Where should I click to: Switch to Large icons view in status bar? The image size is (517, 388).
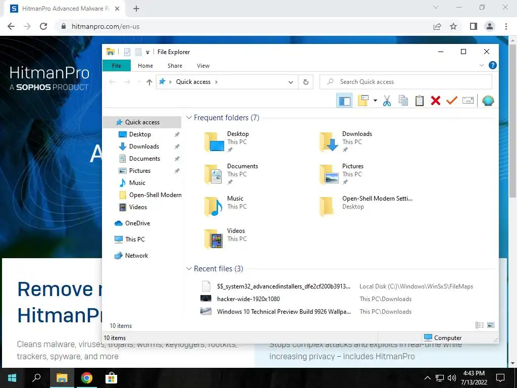[x=491, y=325]
